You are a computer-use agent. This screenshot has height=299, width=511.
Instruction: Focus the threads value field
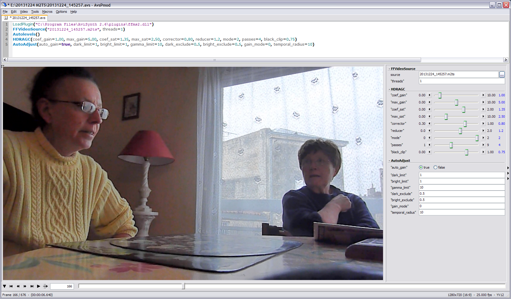[x=462, y=81]
